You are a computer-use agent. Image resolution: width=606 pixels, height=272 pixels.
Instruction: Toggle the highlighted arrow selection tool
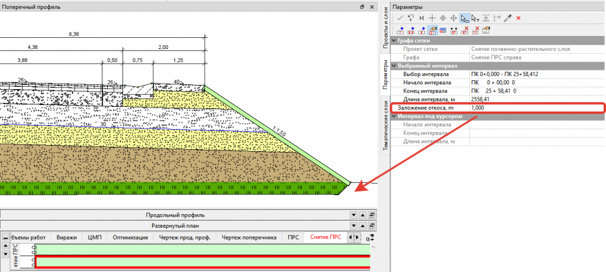point(465,18)
